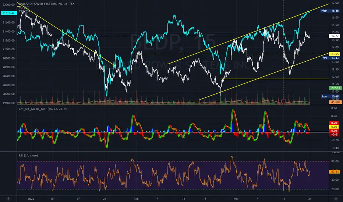Click the earnings 'E' marker on the chart
The image size is (343, 202).
(283, 101)
